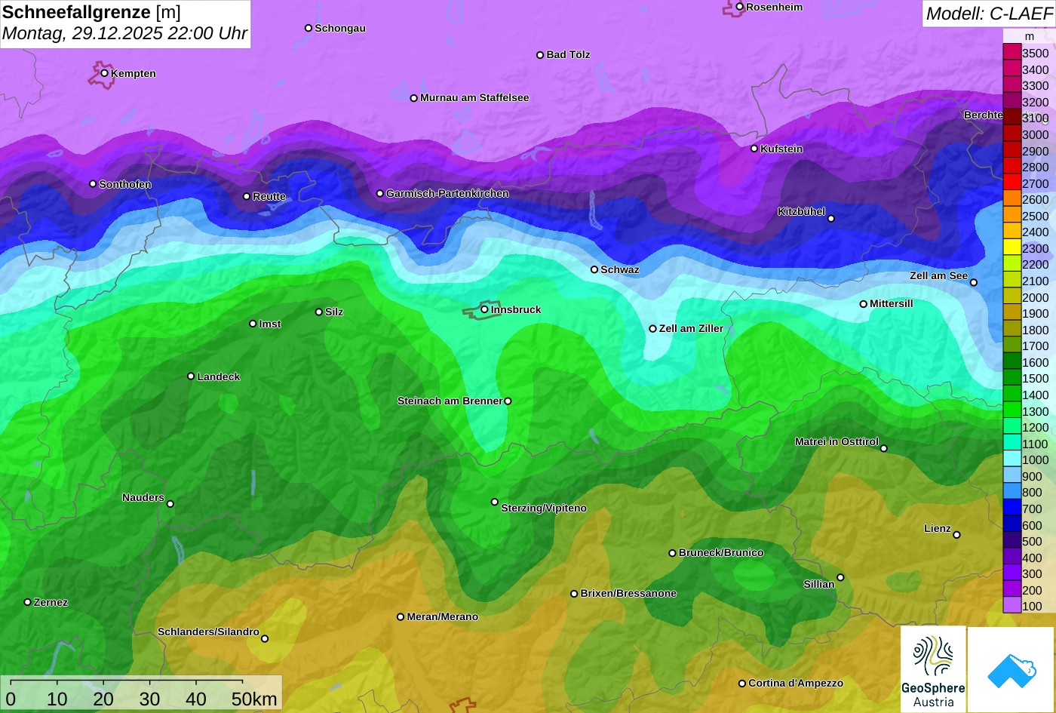Click the Sonthofen location dot
The width and height of the screenshot is (1056, 713).
coord(93,184)
